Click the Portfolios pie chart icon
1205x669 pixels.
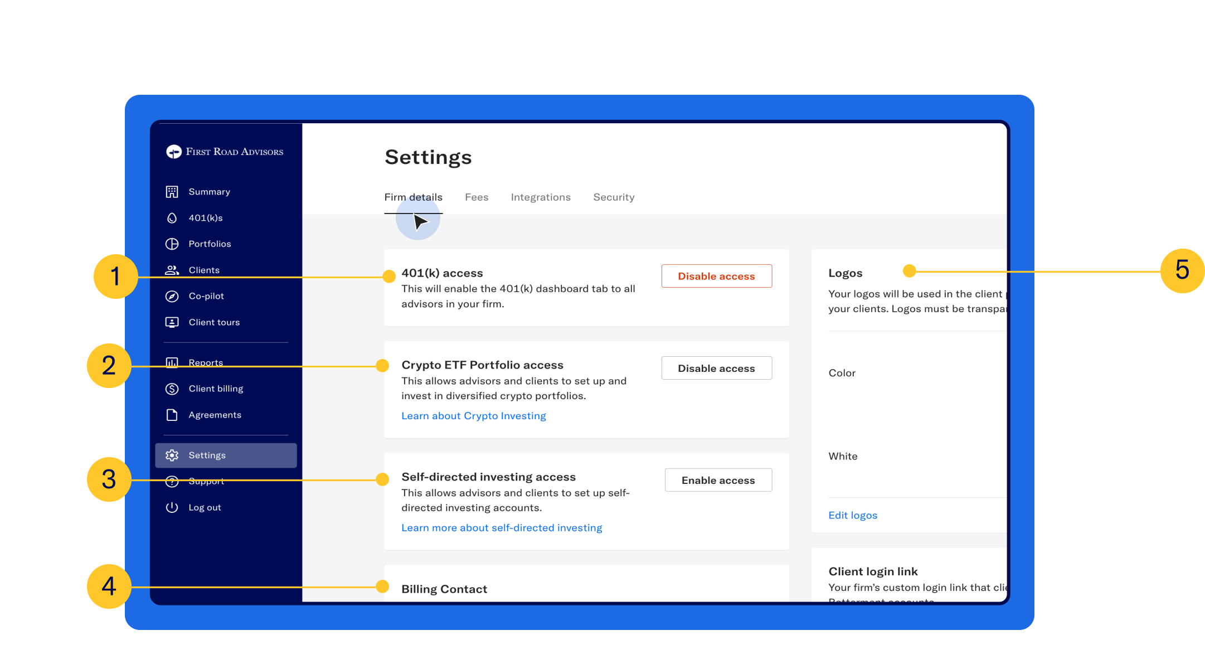[x=172, y=244]
